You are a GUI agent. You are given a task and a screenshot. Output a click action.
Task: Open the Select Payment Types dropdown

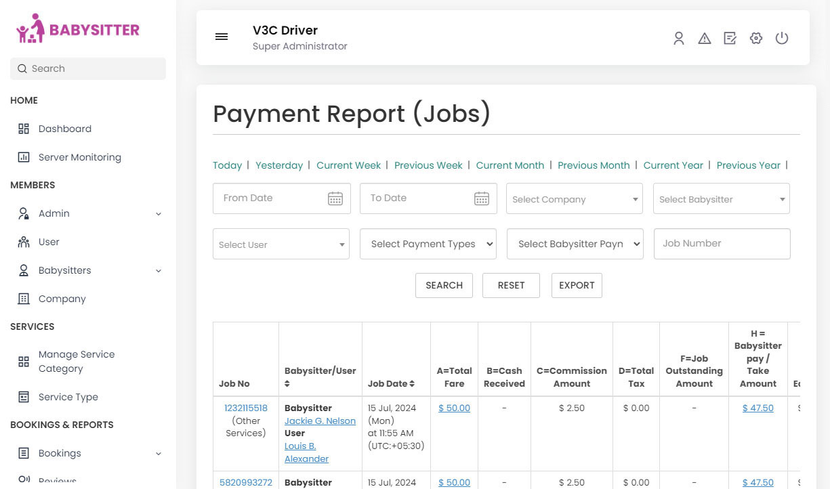[x=428, y=244]
